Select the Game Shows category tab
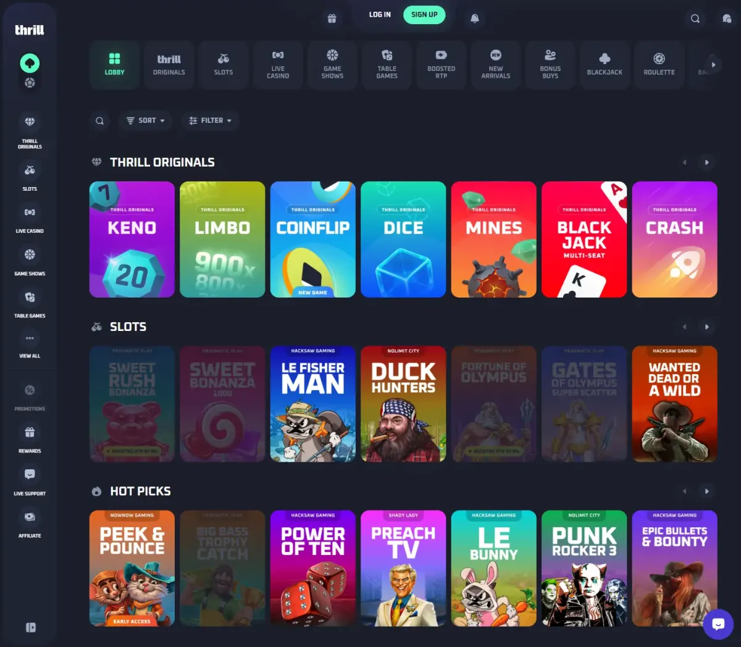 332,65
